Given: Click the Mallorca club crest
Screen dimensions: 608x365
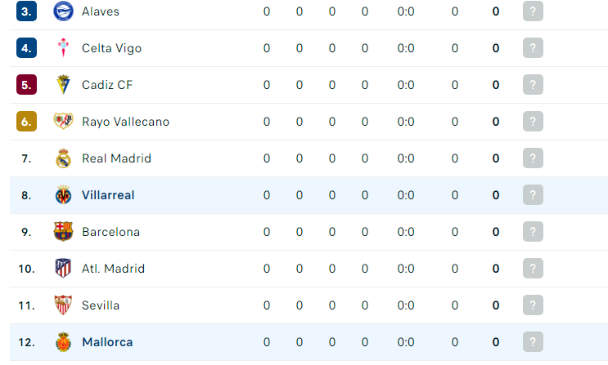Looking at the screenshot, I should (63, 342).
